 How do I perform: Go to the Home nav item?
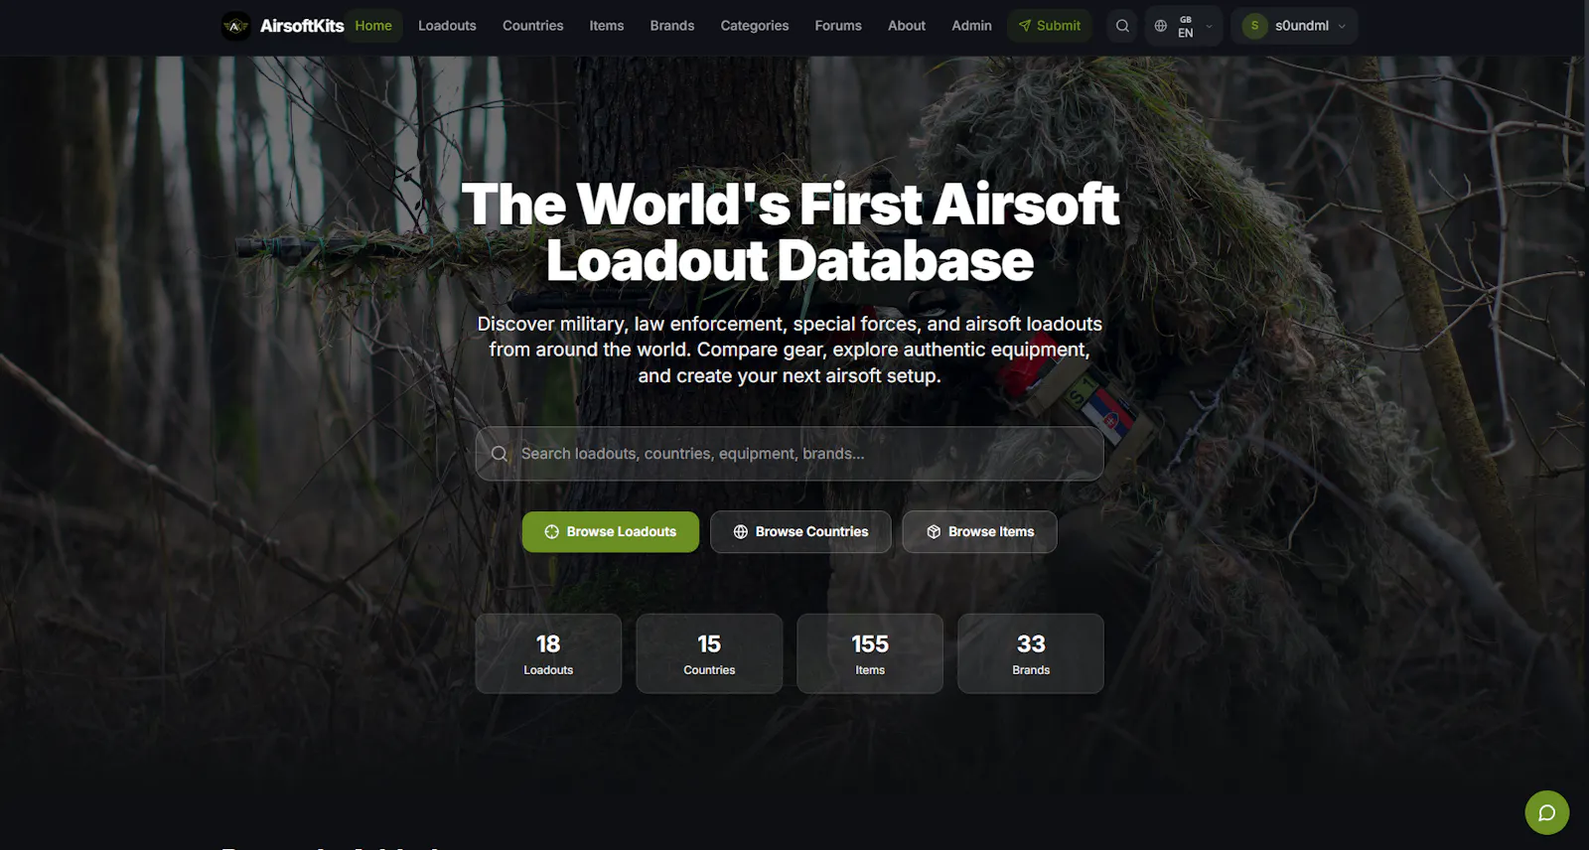373,26
